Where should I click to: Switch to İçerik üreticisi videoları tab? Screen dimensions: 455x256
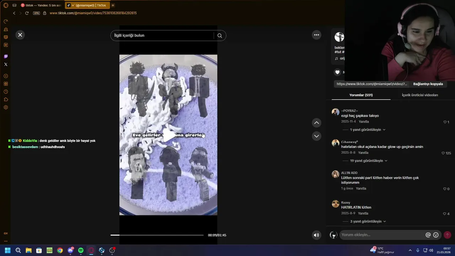pos(420,95)
